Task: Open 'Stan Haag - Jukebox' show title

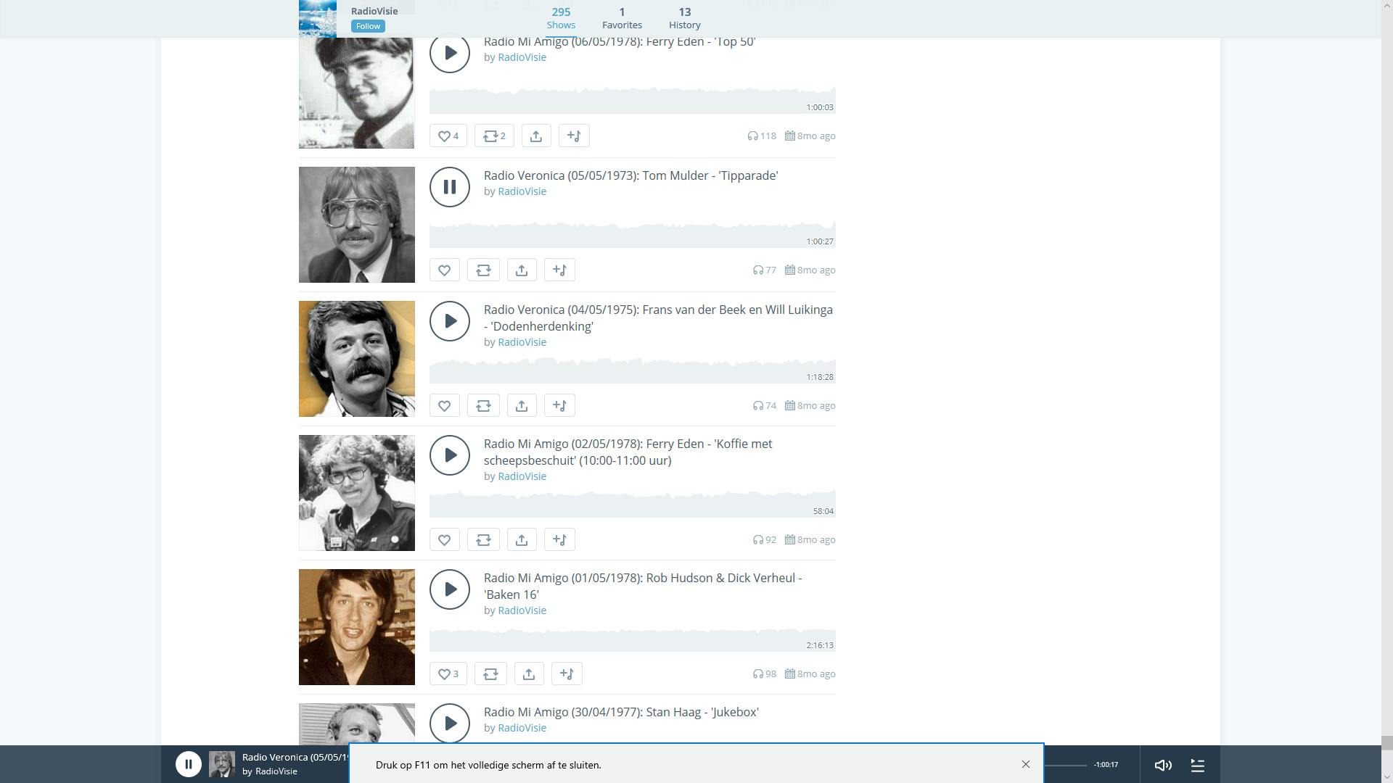Action: tap(621, 712)
